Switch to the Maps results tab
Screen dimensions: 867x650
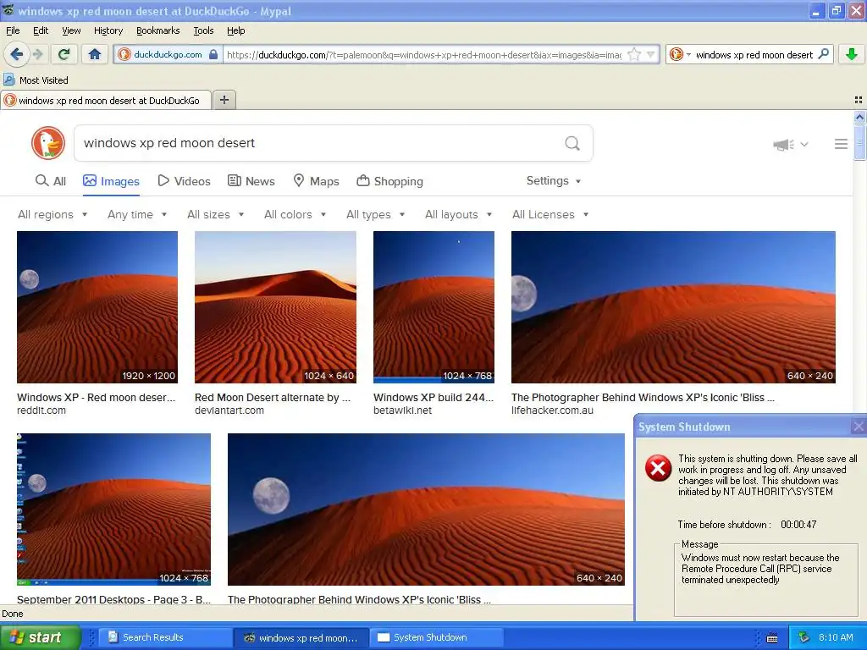point(316,181)
